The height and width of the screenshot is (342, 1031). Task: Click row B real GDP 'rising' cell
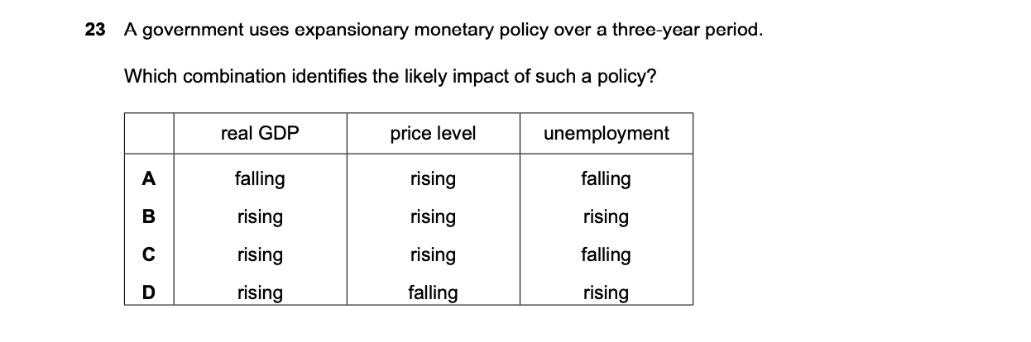click(x=260, y=216)
